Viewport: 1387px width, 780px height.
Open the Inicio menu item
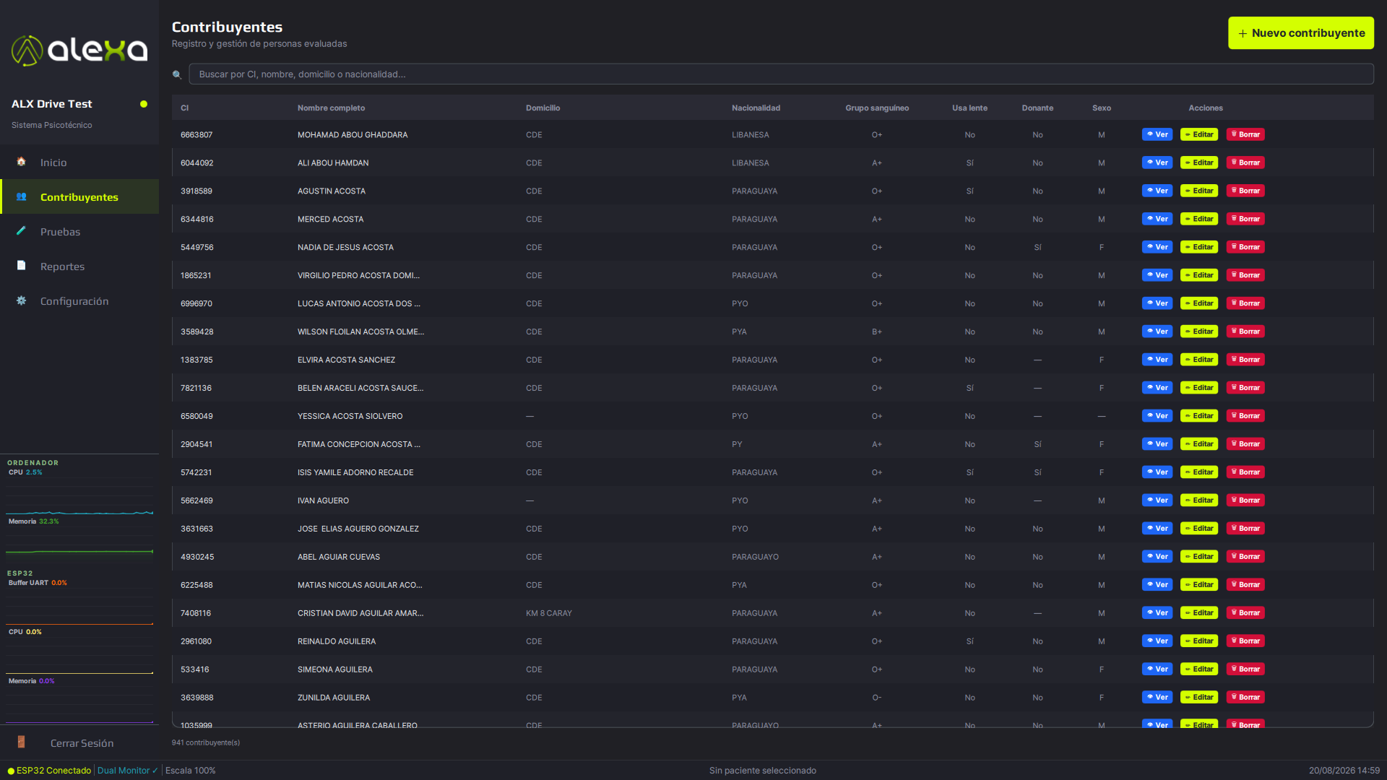click(x=79, y=162)
